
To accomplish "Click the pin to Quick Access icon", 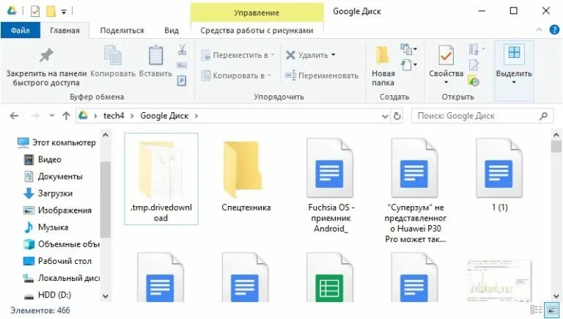I will pyautogui.click(x=46, y=55).
